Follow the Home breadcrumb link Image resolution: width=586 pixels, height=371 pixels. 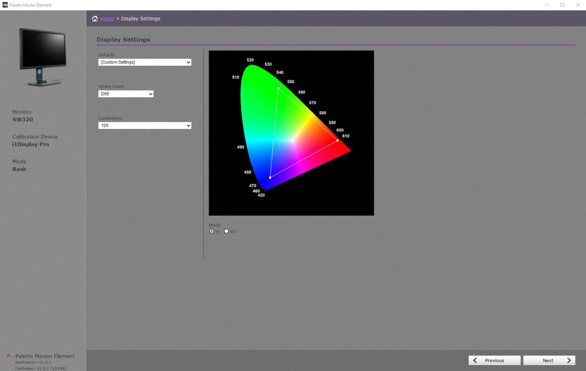(107, 18)
